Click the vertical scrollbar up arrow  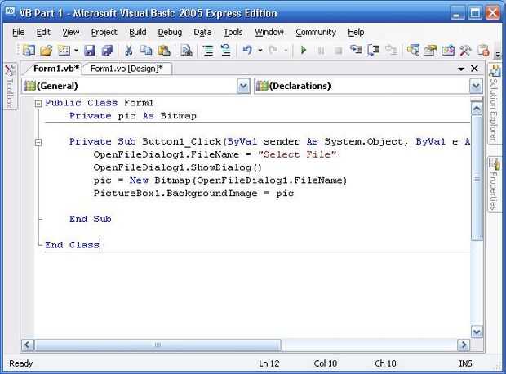point(477,109)
